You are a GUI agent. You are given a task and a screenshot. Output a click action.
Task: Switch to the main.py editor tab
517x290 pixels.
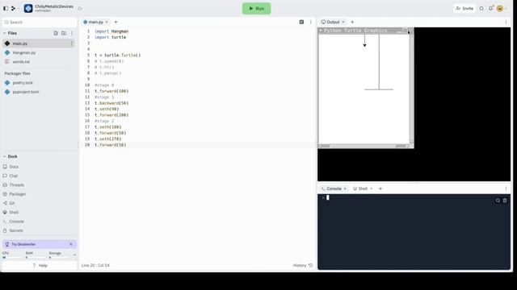[x=95, y=22]
